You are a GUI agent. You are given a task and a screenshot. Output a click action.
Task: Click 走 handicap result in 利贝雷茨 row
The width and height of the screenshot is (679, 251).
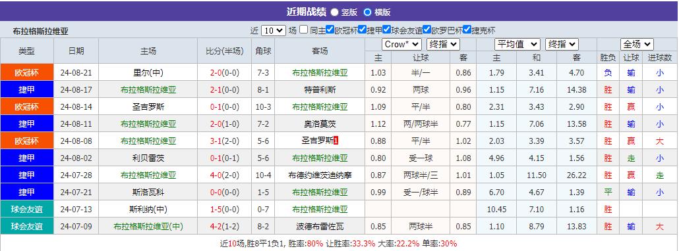pyautogui.click(x=631, y=158)
